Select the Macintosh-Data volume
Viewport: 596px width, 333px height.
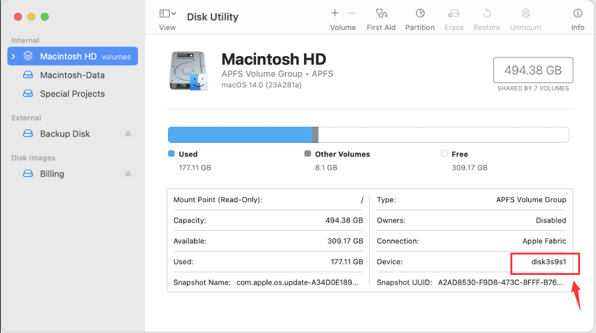73,75
